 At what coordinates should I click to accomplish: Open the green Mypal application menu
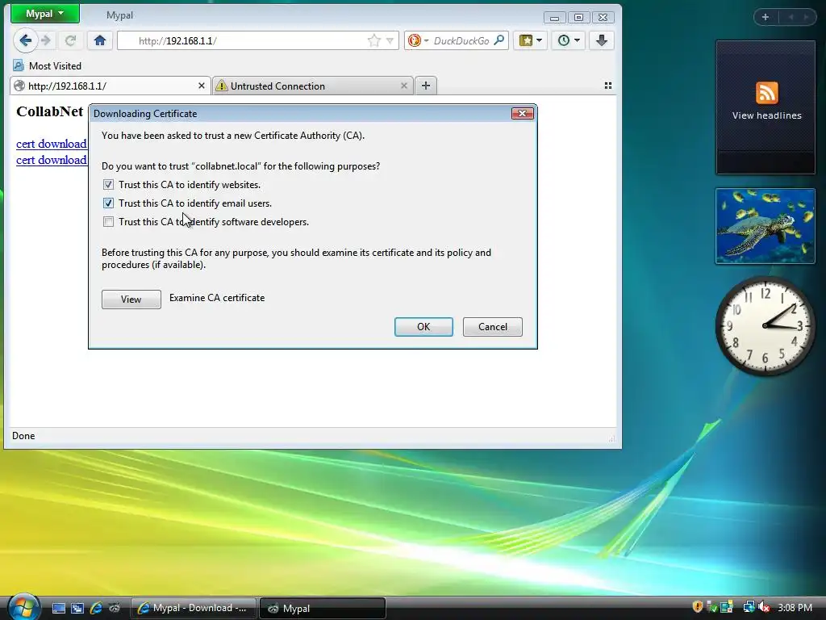(x=45, y=14)
